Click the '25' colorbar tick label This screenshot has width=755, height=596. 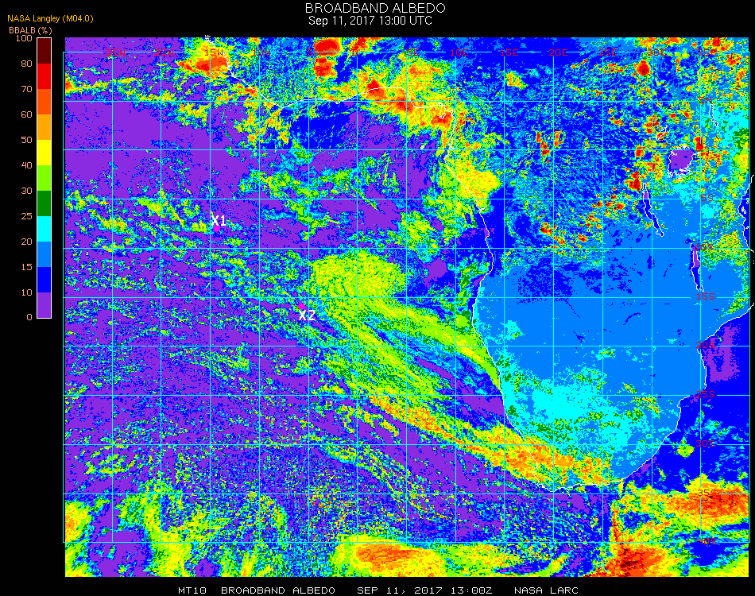tap(26, 216)
